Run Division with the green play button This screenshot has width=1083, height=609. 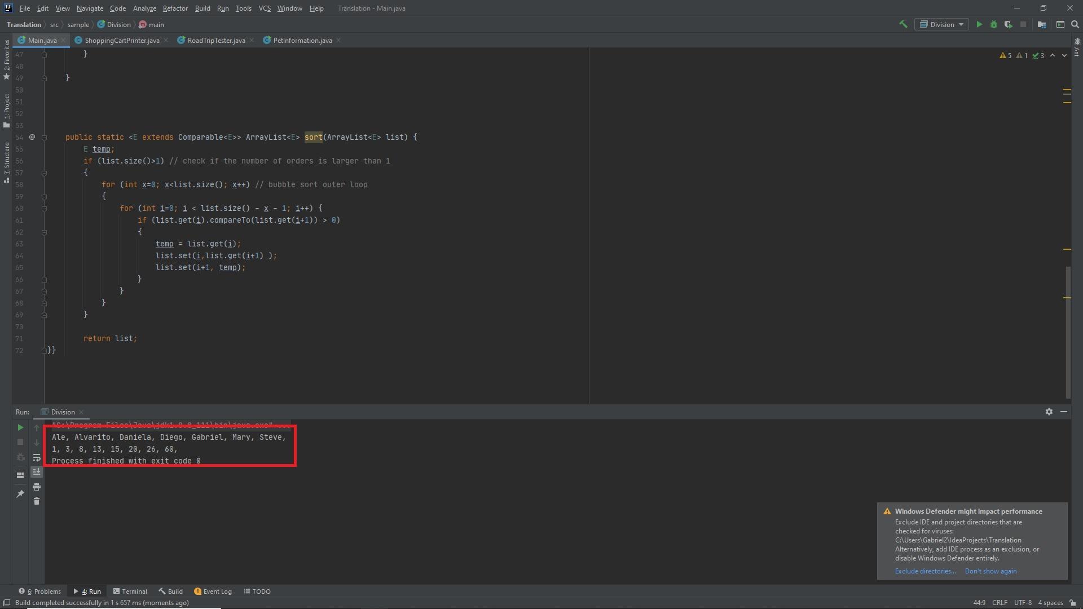[x=979, y=24]
